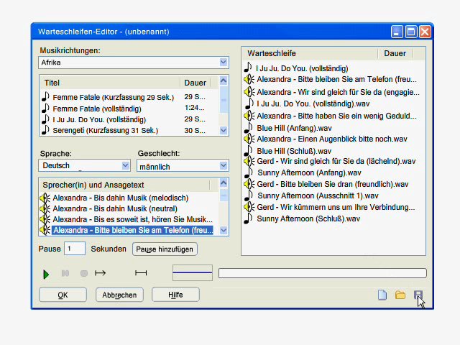The image size is (460, 345).
Task: Click speaker icon of Alexandra - Bis dahin Musik (neutral)
Action: click(45, 208)
